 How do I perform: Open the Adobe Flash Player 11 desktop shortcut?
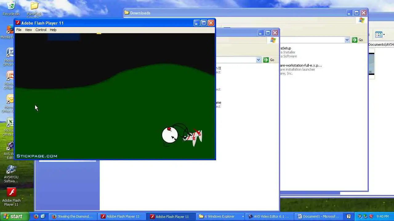11,197
